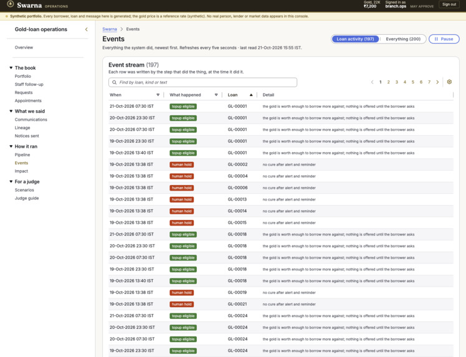The width and height of the screenshot is (466, 357).
Task: Open Impact page
Action: pos(21,171)
